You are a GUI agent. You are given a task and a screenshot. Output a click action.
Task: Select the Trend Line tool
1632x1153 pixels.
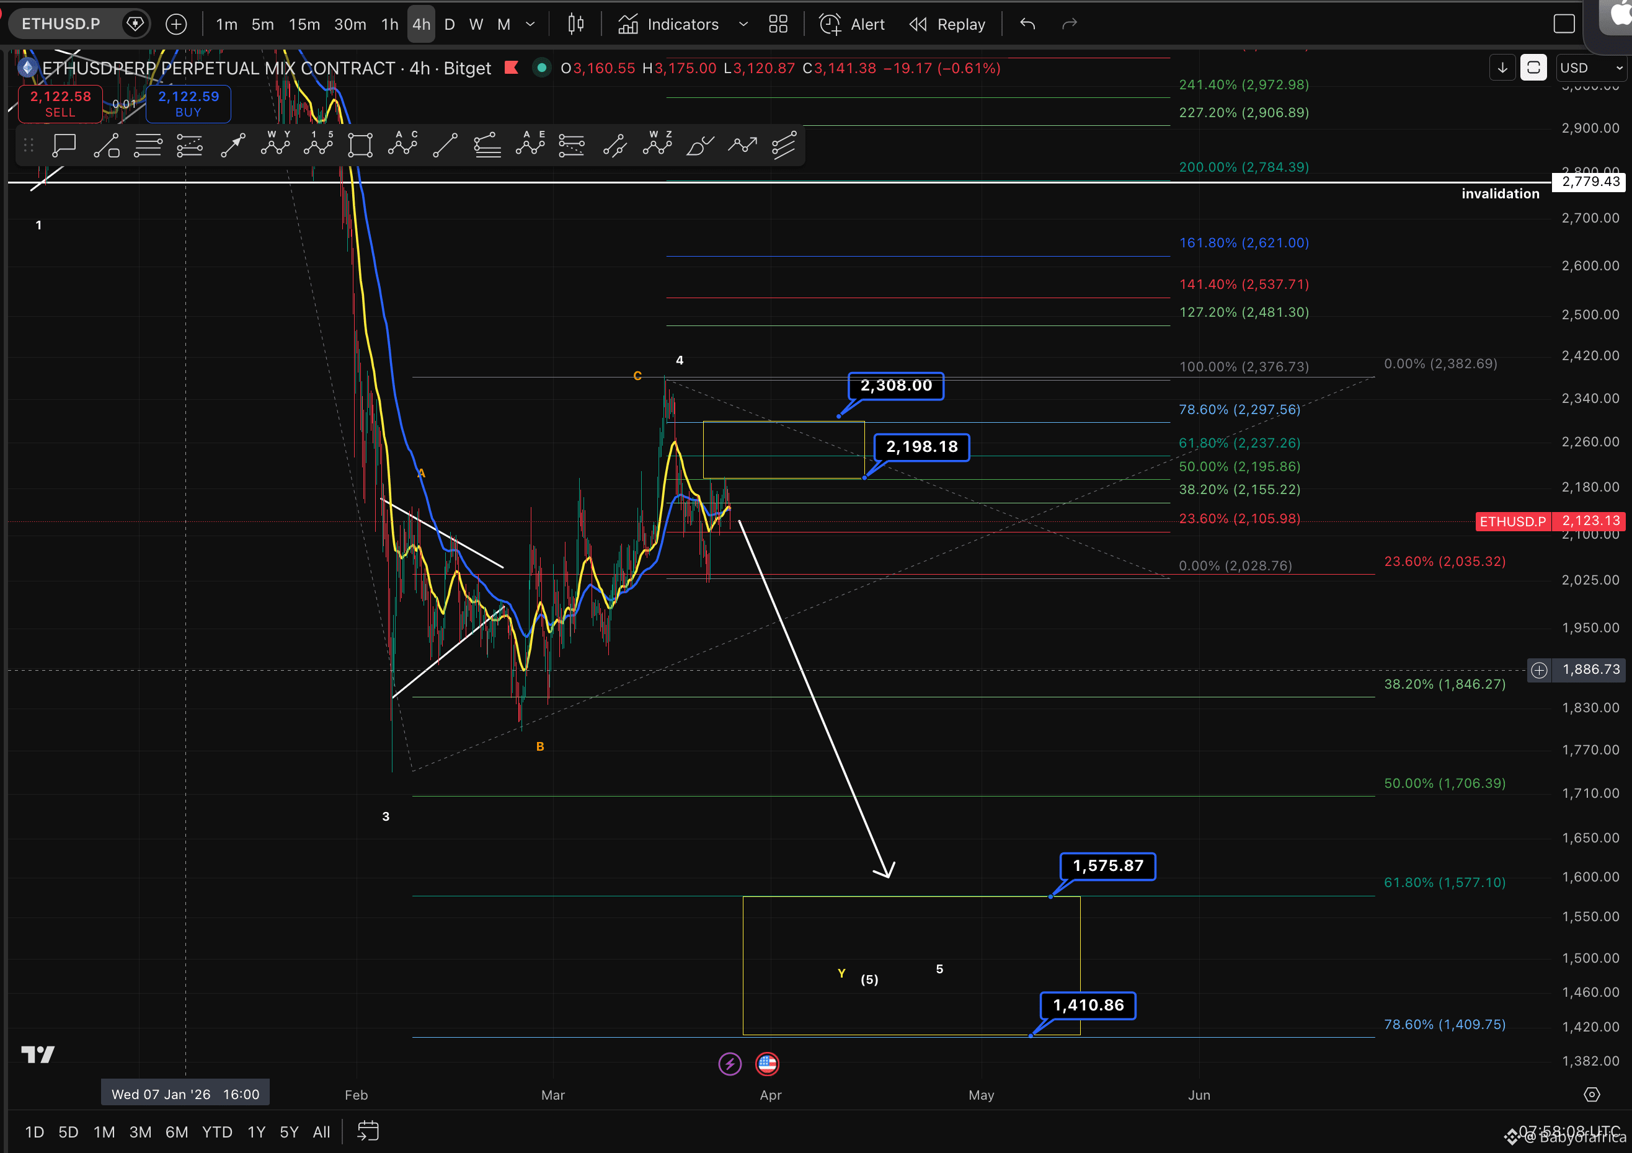[x=445, y=145]
